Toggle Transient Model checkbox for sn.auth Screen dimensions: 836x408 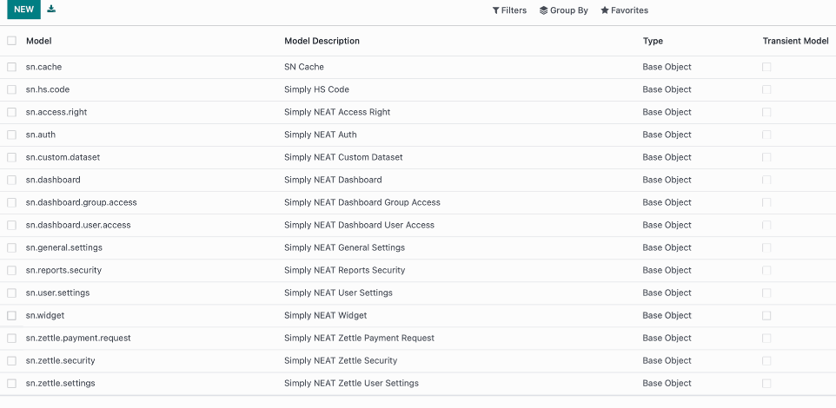(x=766, y=135)
